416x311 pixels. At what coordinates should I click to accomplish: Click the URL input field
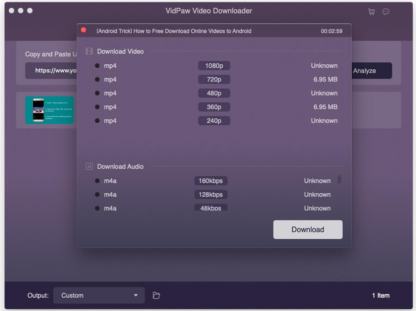point(51,71)
